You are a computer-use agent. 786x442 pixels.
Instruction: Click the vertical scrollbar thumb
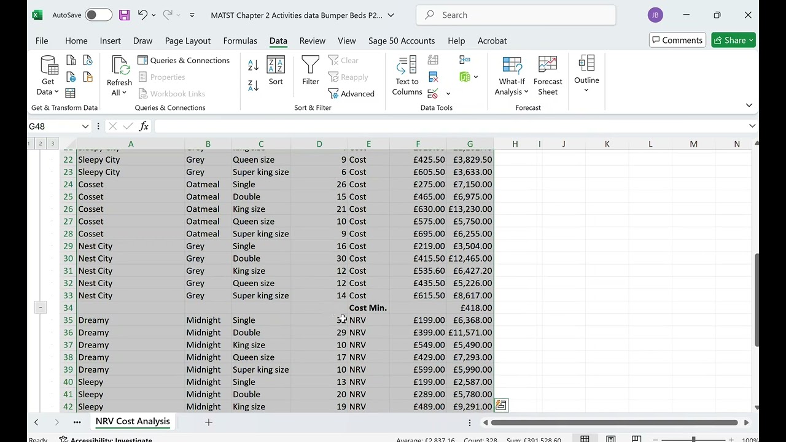click(757, 299)
